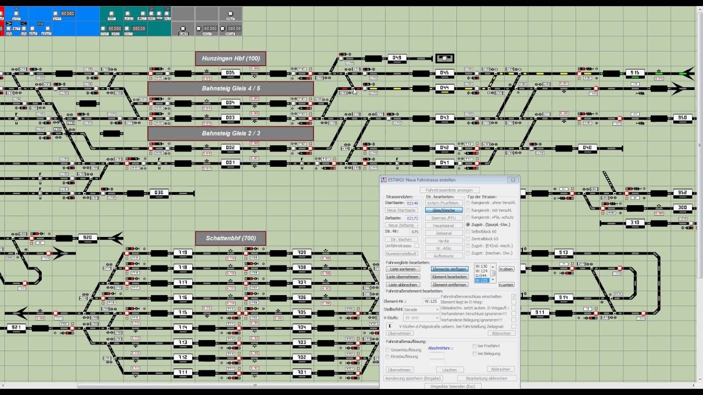Select Rangierstr. ohne Verschl. radio button
Image resolution: width=703 pixels, height=395 pixels.
point(490,203)
